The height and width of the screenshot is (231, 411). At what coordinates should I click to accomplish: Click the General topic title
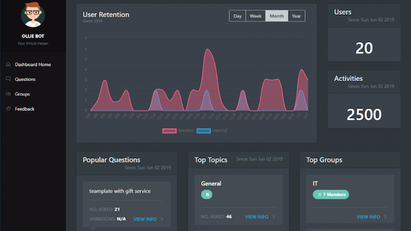point(211,184)
